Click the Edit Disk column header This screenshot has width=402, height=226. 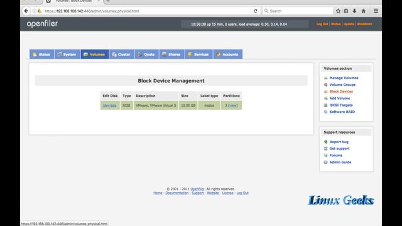[110, 96]
